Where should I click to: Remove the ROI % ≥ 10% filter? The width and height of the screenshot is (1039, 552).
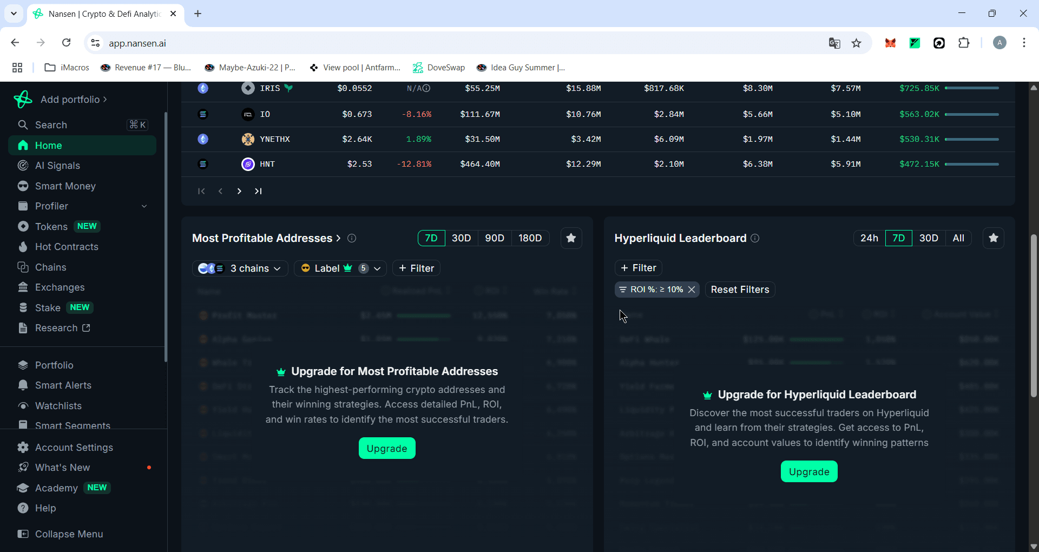tap(692, 290)
